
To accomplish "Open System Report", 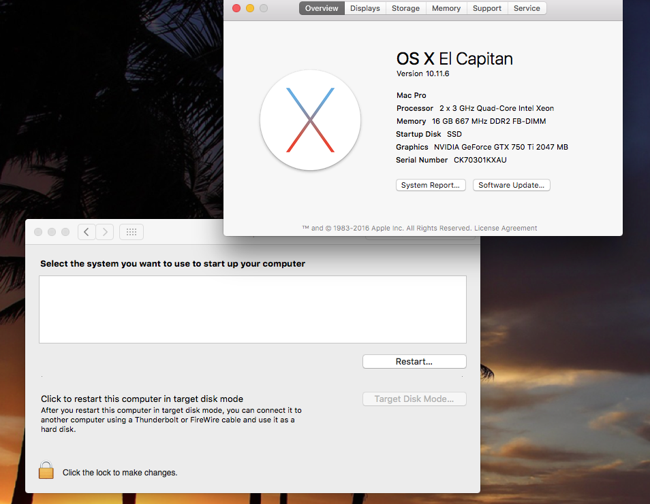I will [431, 185].
